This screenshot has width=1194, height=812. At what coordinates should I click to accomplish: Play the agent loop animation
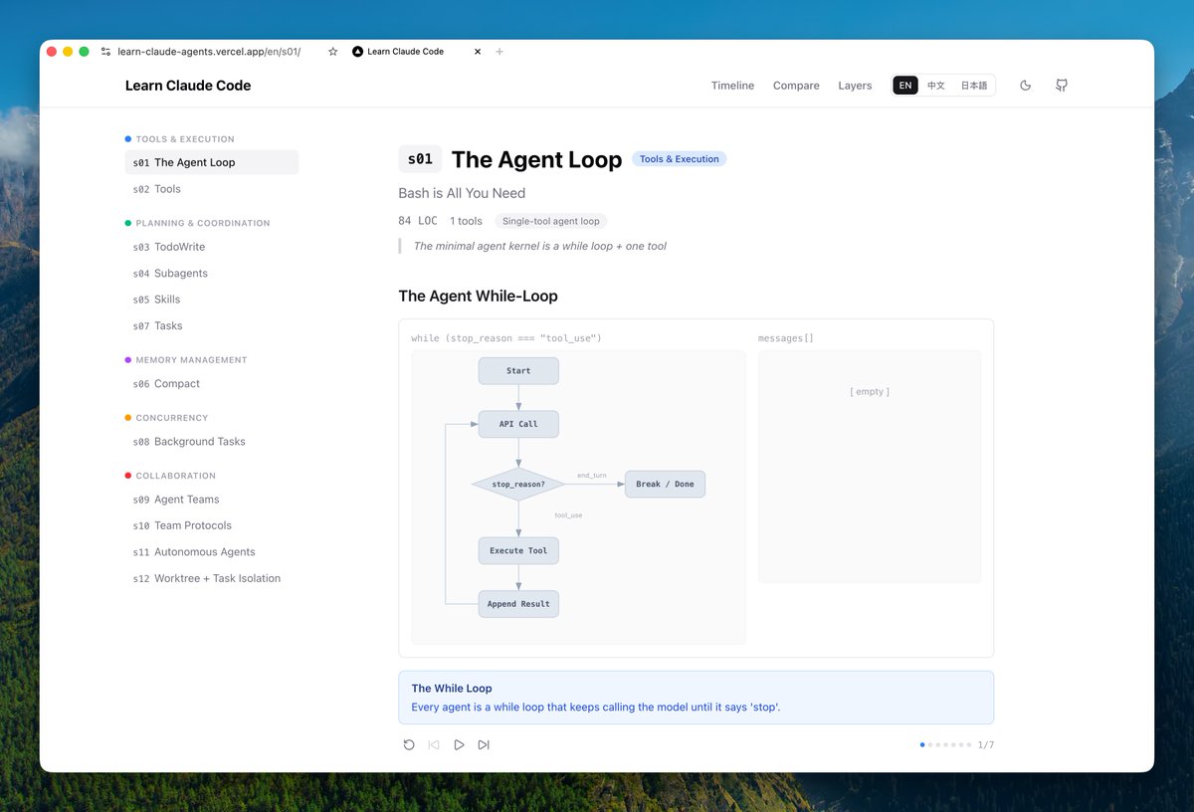459,744
